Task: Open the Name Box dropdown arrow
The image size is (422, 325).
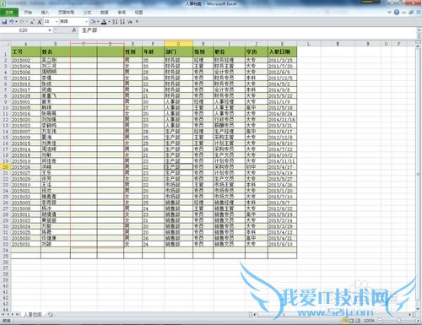Action: pos(50,30)
